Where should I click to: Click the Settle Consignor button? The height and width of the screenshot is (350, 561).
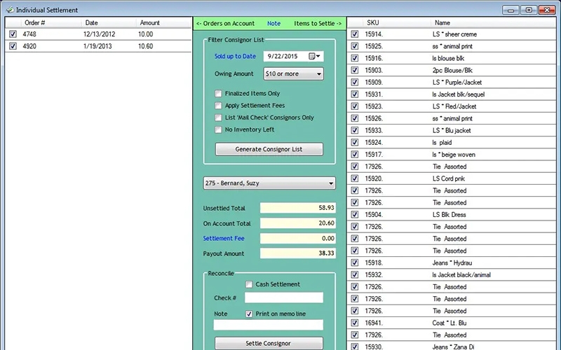coord(269,344)
